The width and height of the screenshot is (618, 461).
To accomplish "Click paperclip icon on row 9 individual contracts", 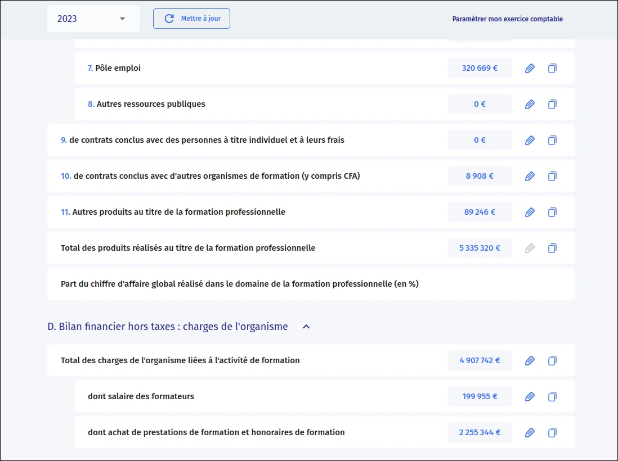I will coord(530,140).
